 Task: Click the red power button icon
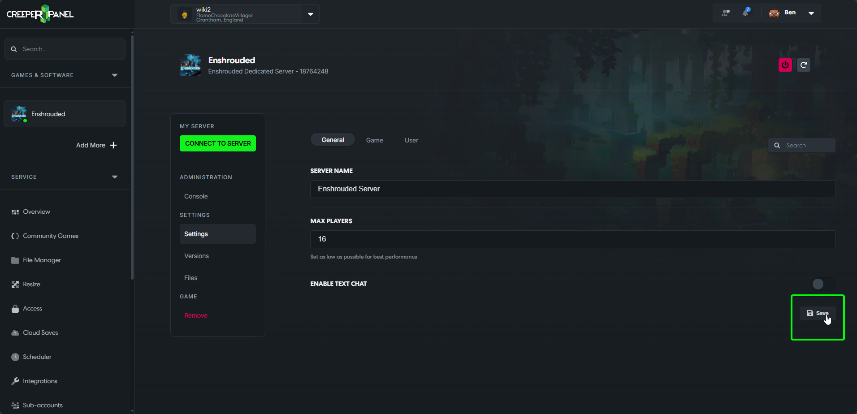785,65
